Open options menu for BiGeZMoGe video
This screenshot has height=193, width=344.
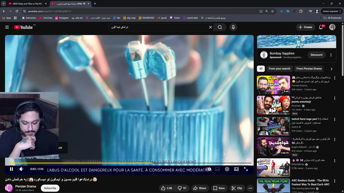335,161
